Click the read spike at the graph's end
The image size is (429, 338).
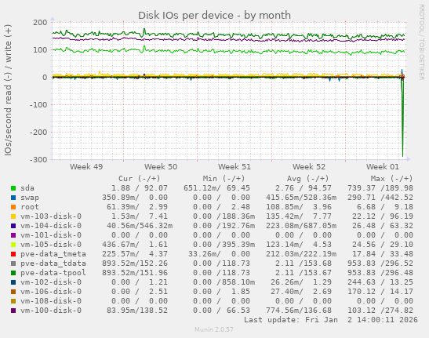pos(402,118)
